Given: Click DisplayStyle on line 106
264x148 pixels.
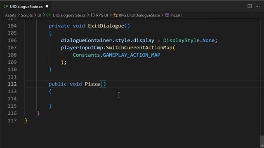Looking at the screenshot, I should (x=181, y=40).
